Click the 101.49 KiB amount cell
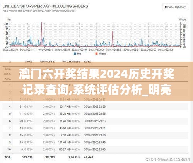Screen dimensions: 193x163 click(69, 142)
